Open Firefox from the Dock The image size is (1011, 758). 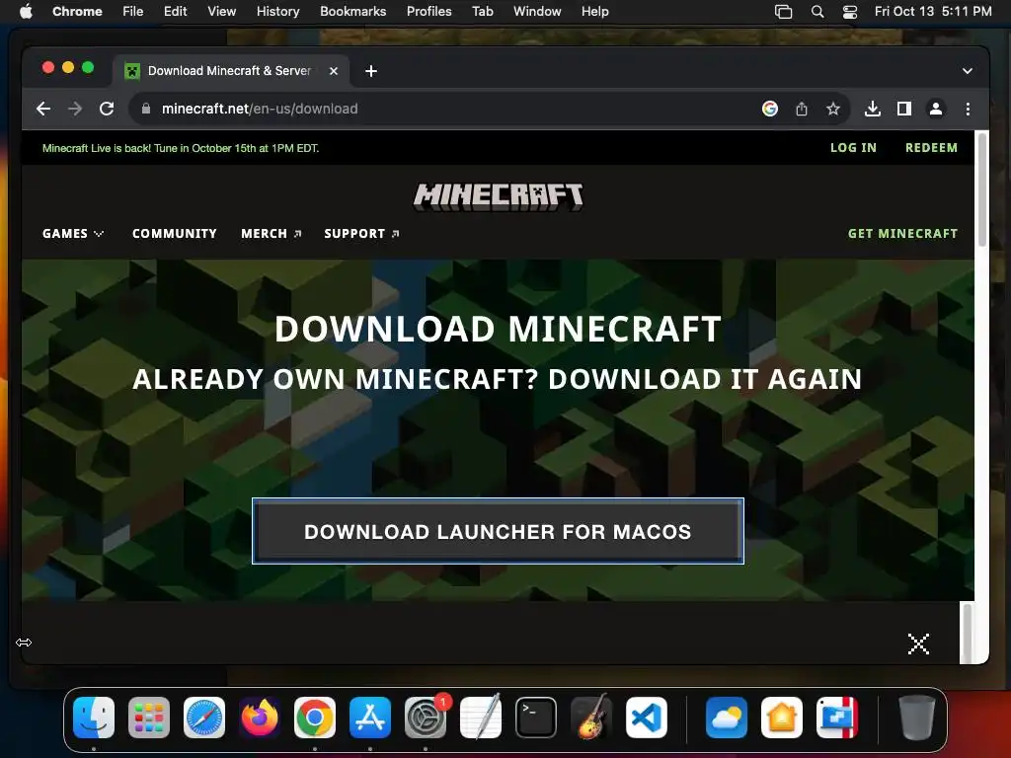[260, 718]
